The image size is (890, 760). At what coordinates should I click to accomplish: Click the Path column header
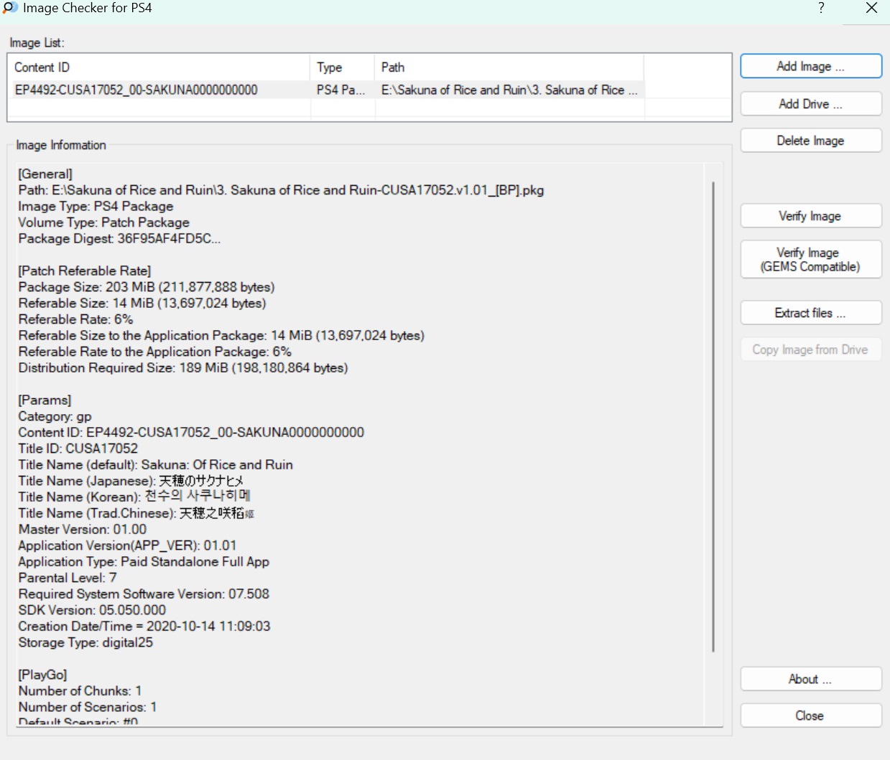pyautogui.click(x=509, y=67)
